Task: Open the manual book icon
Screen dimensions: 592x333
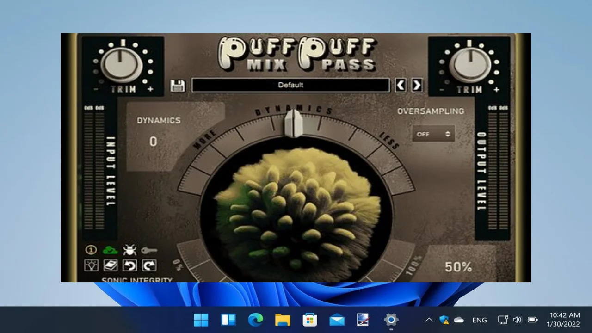Action: point(110,265)
